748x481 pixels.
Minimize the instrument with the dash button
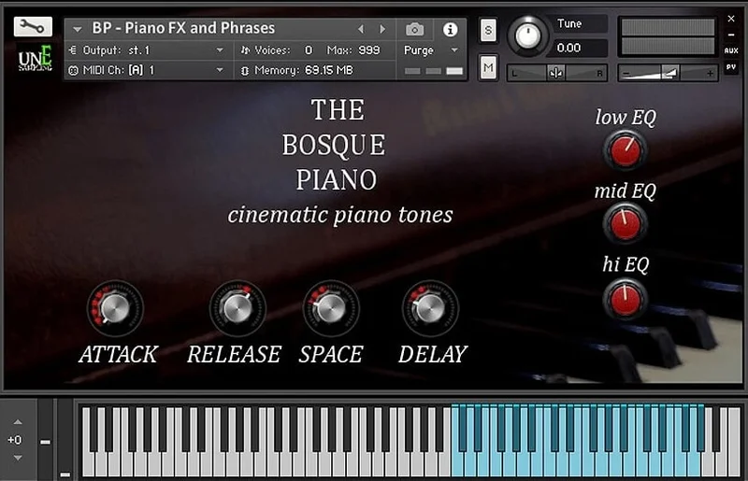click(x=731, y=35)
